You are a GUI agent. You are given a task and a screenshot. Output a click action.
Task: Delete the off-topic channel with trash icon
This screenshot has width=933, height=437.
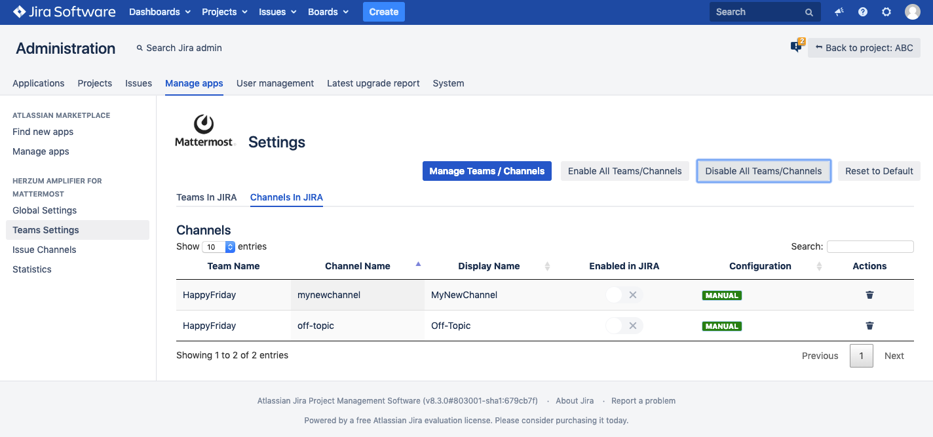869,326
